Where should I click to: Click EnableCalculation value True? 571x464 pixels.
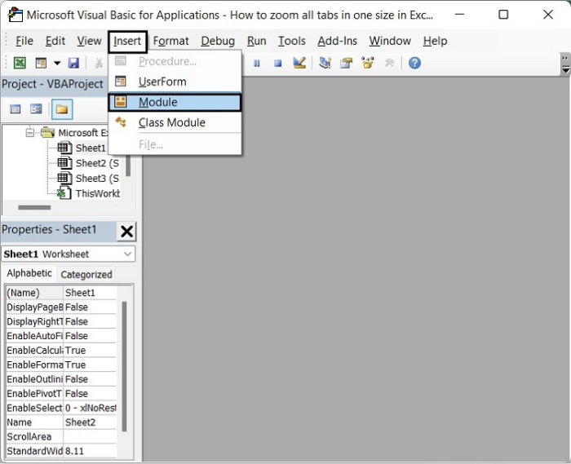90,351
